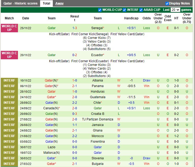Click the HT column header
The image size is (195, 167).
[x=176, y=18]
